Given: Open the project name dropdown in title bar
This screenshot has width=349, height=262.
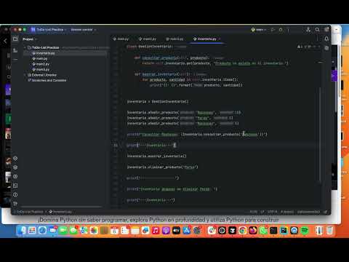Looking at the screenshot, I should [x=49, y=30].
